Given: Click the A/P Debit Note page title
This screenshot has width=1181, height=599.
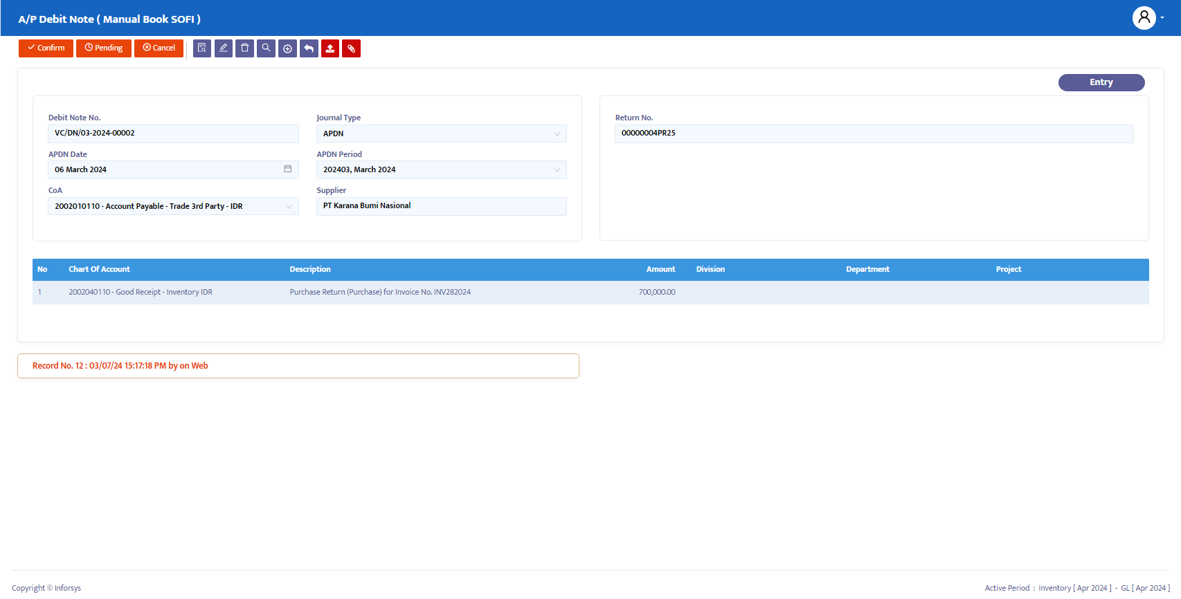Looking at the screenshot, I should click(109, 19).
